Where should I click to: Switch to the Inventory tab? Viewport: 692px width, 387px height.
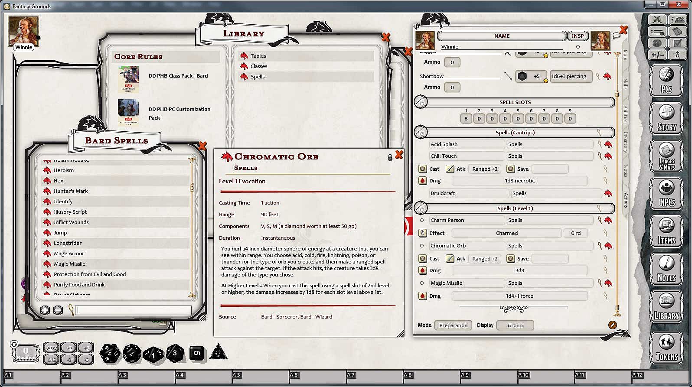click(x=626, y=141)
